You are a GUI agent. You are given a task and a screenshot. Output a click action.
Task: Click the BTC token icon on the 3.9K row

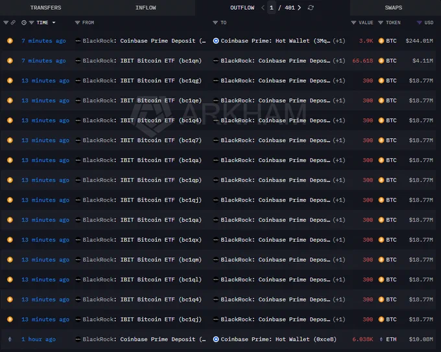tap(381, 41)
